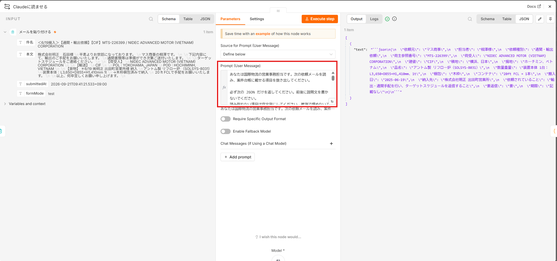Click the fx expression icon
The width and height of the screenshot is (557, 261).
tap(224, 87)
